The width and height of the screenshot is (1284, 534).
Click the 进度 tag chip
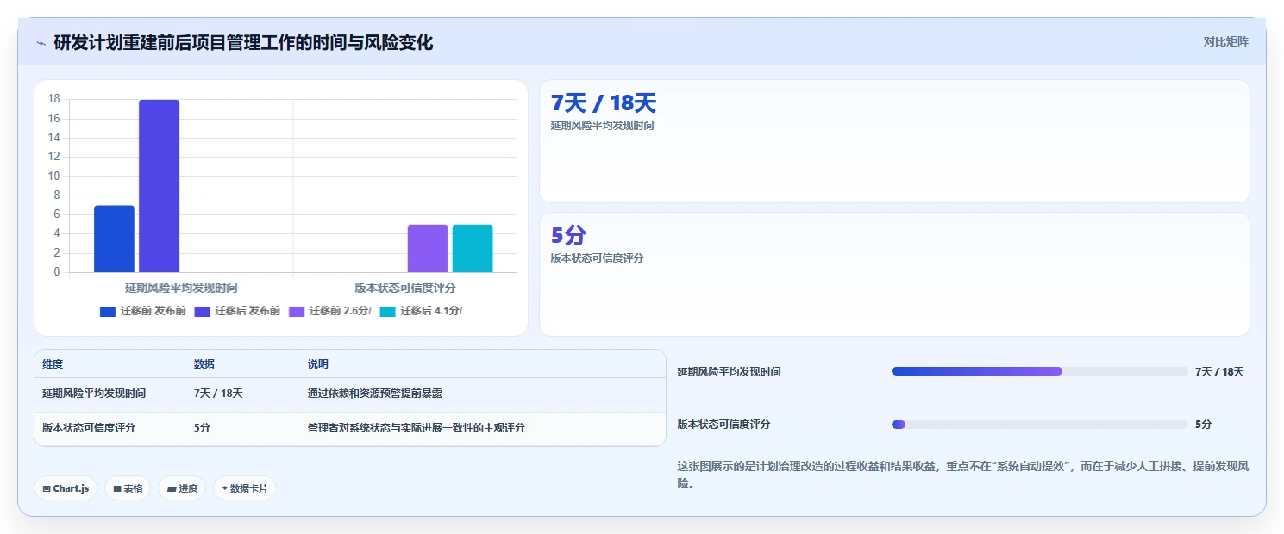pyautogui.click(x=182, y=488)
